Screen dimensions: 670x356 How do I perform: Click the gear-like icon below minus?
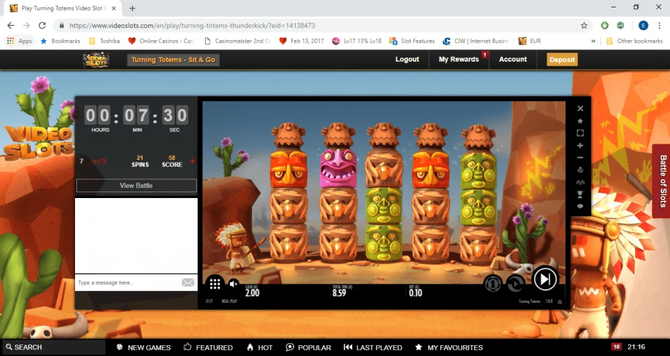(580, 170)
